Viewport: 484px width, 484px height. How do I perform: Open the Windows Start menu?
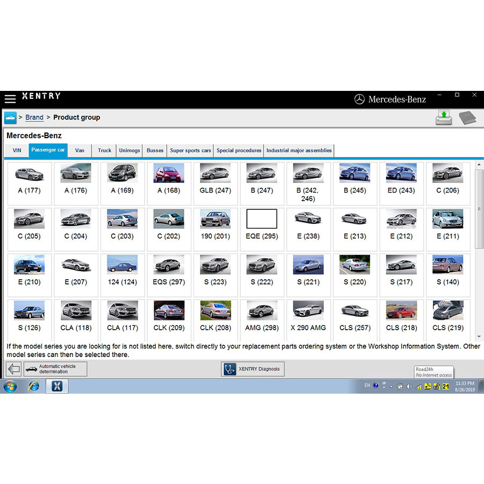point(10,386)
